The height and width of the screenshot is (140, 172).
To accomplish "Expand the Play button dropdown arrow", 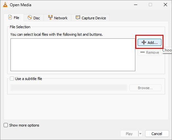I will [x=140, y=134].
